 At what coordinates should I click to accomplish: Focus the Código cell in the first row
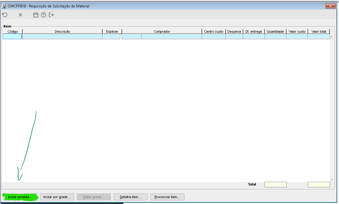click(12, 36)
